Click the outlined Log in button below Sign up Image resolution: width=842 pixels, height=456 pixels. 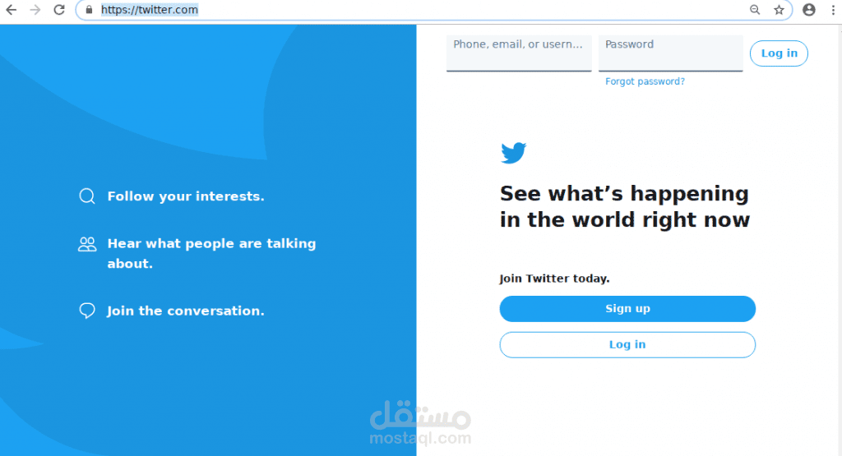click(x=627, y=345)
